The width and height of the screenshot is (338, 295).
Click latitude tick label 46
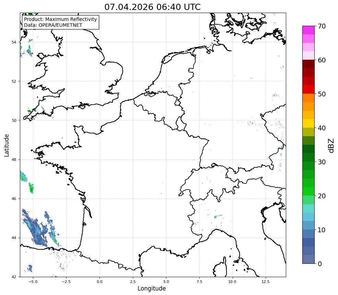point(14,199)
